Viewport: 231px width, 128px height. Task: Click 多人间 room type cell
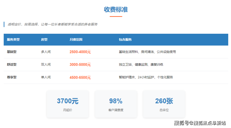[x=46, y=52]
